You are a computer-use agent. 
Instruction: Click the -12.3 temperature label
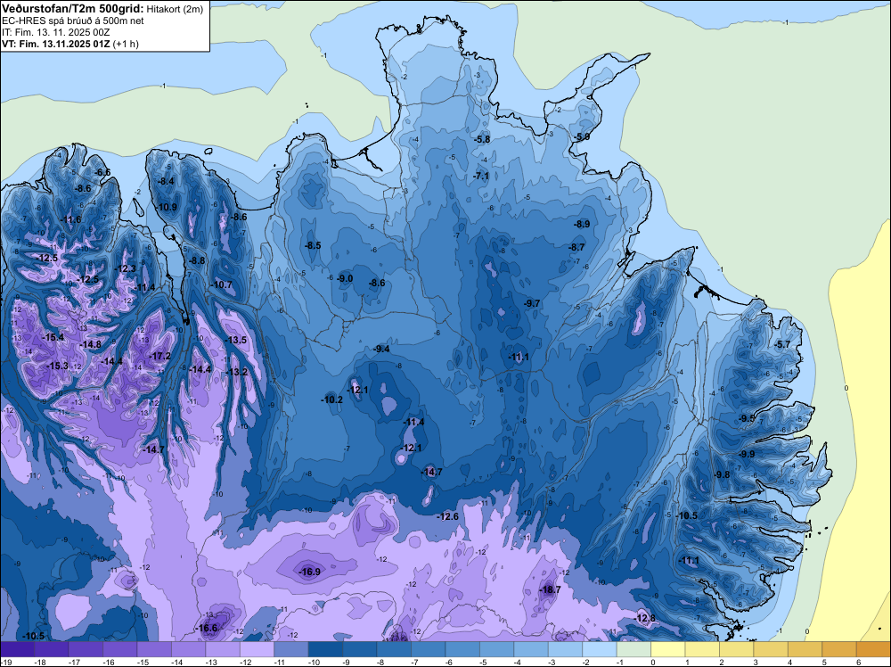[x=125, y=268]
